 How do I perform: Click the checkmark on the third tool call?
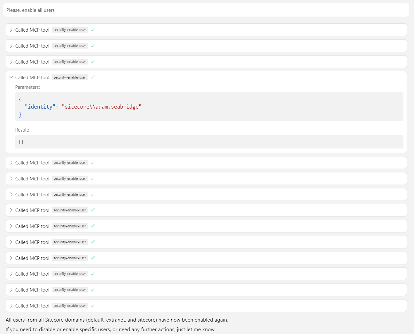pyautogui.click(x=93, y=62)
